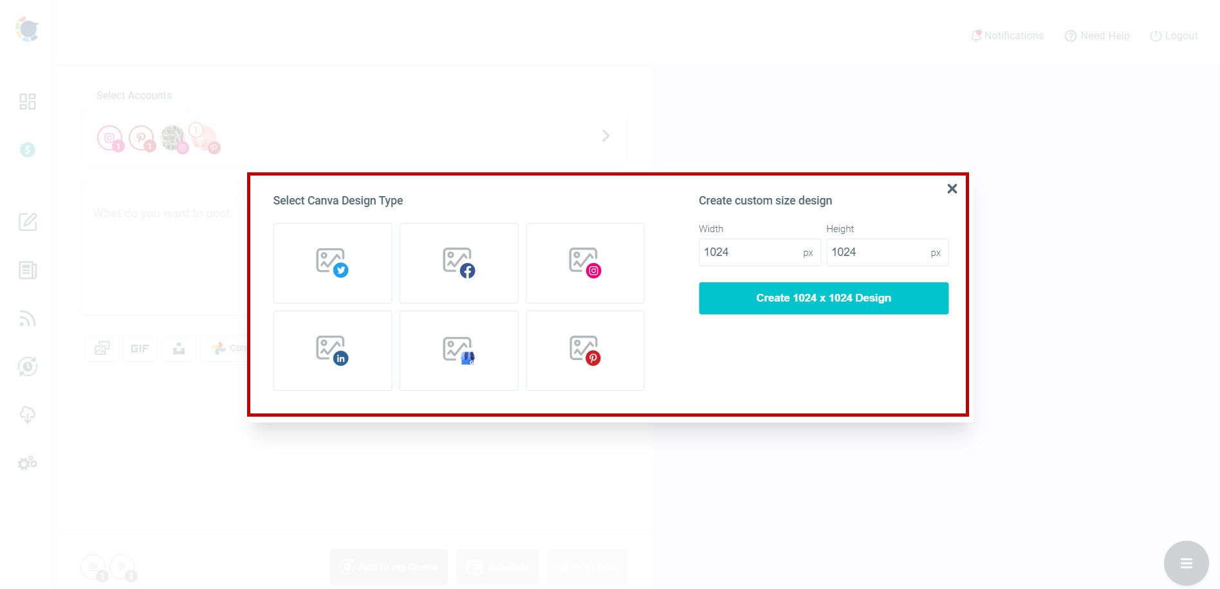
Task: Open the dashboard grid icon in sidebar
Action: (x=27, y=102)
